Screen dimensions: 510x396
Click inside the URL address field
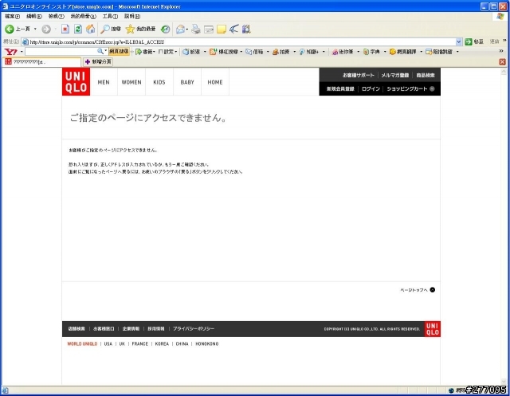pyautogui.click(x=239, y=41)
